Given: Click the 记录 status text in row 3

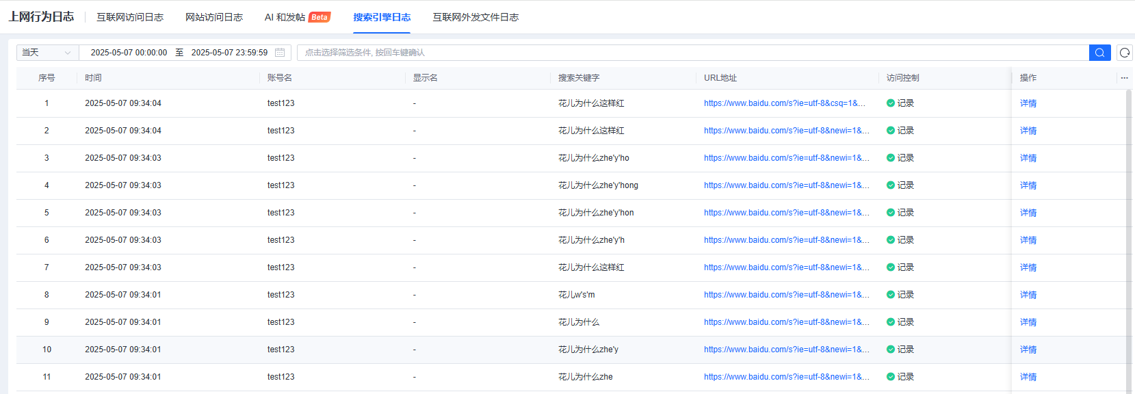Looking at the screenshot, I should pyautogui.click(x=906, y=158).
